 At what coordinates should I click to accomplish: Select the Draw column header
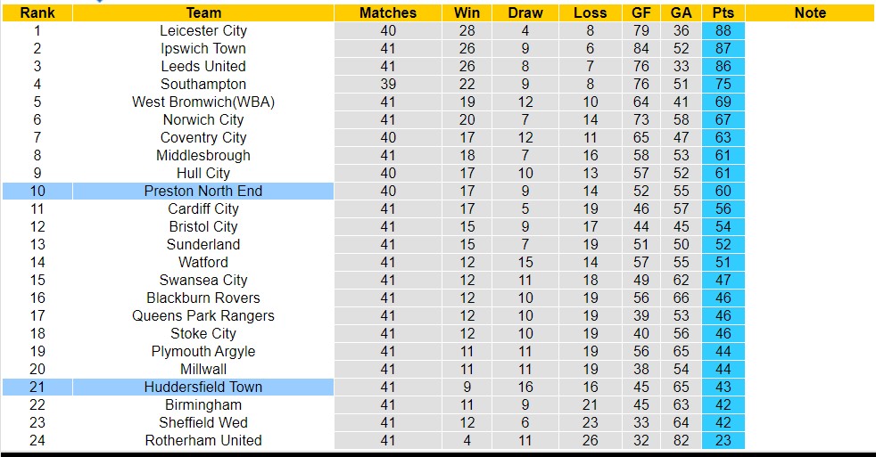525,12
